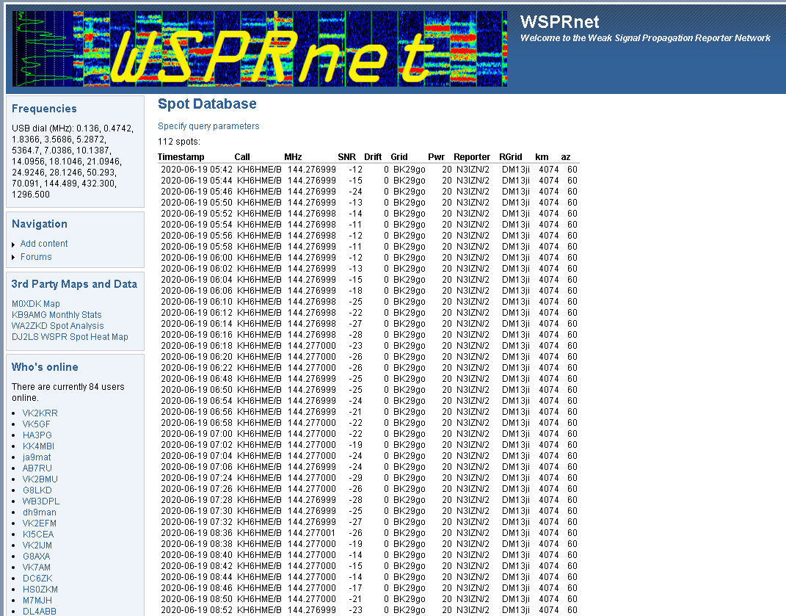Open KB9AMG Monthly Stats
Screen dimensions: 786x616
[x=57, y=315]
